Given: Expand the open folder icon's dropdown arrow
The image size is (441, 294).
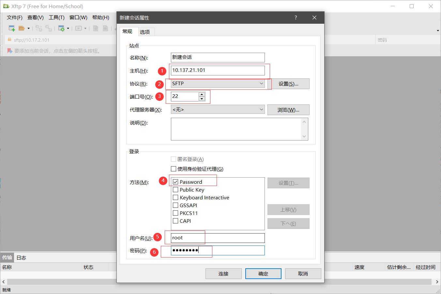Looking at the screenshot, I should (28, 28).
